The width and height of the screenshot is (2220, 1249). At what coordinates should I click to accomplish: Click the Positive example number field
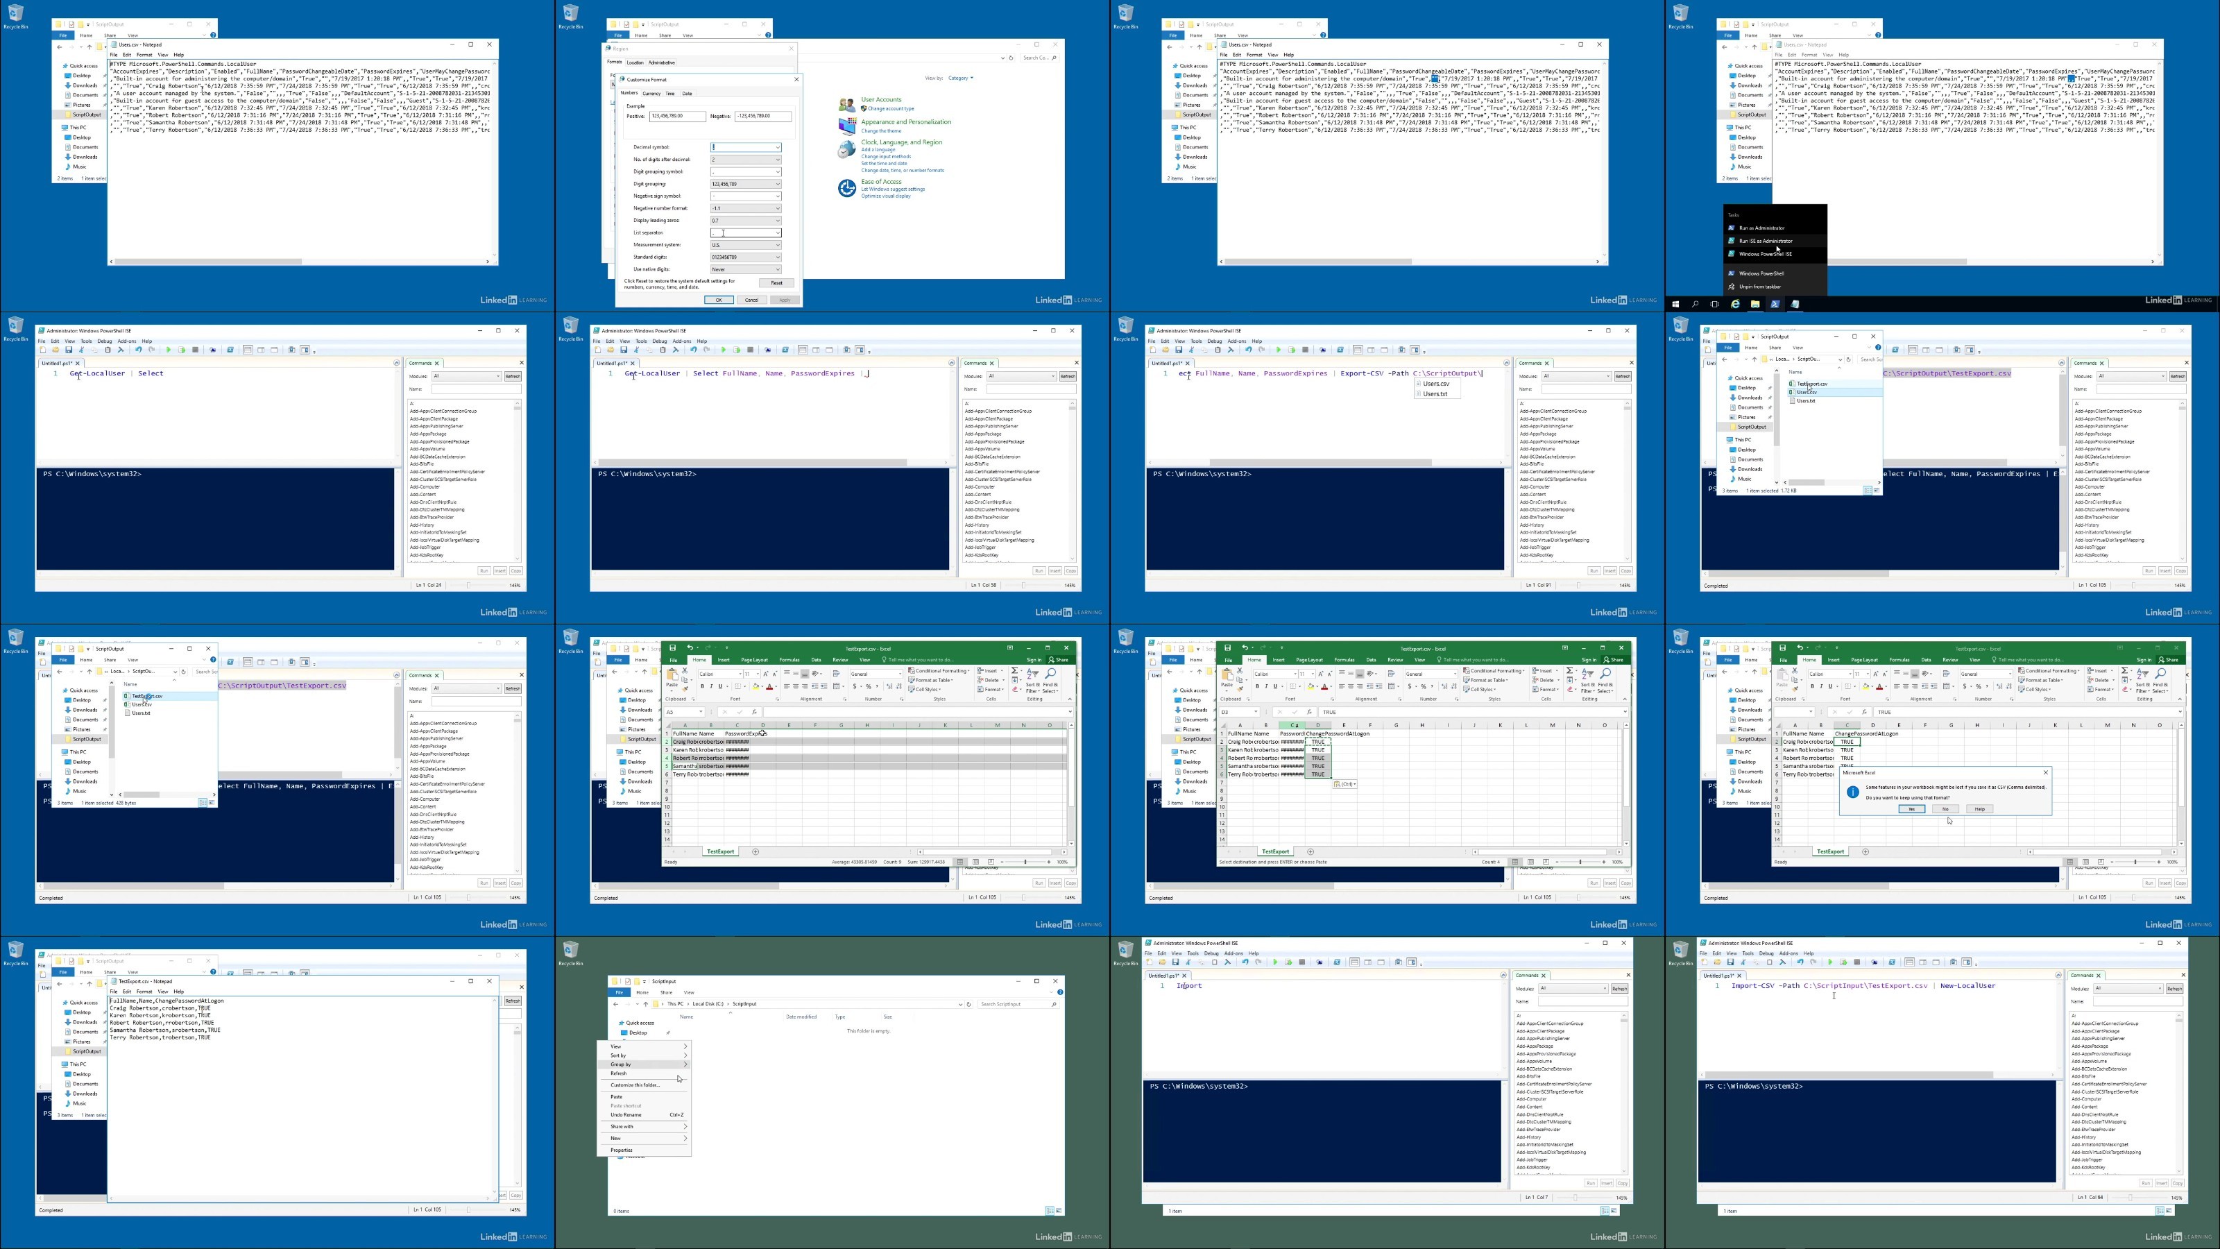tap(677, 117)
